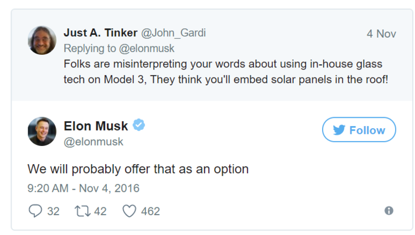415x235 pixels.
Task: Open the 4 Nov date link
Action: (x=381, y=34)
